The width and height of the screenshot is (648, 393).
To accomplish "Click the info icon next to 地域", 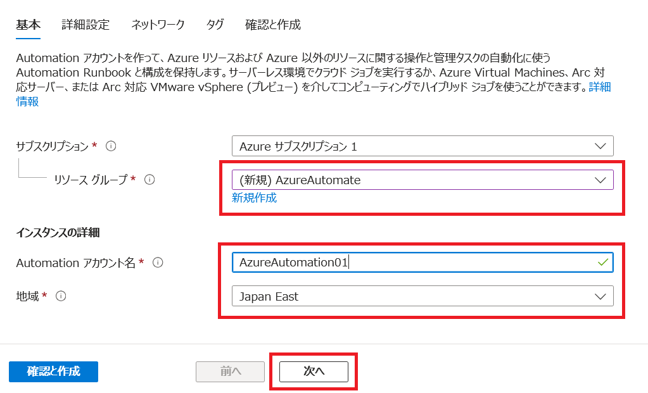I will click(x=61, y=296).
